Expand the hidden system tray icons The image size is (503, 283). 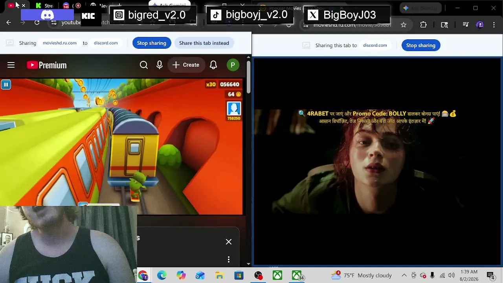point(404,276)
